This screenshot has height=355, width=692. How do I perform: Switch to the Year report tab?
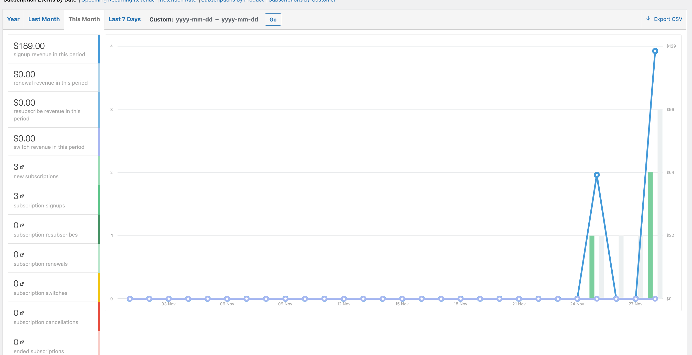tap(13, 19)
